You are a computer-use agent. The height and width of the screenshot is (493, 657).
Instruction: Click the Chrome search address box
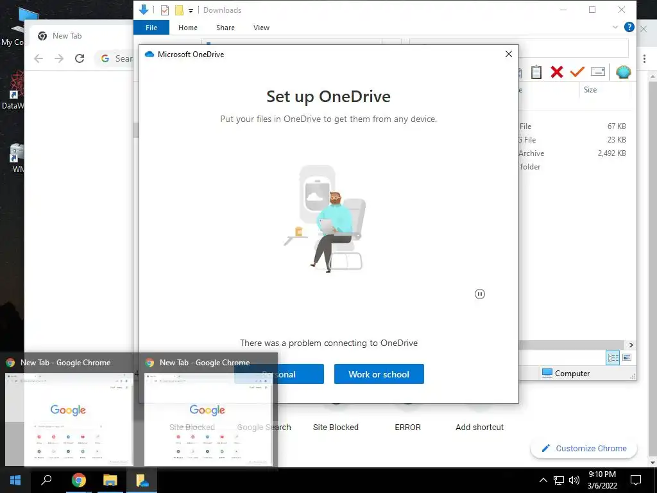[114, 58]
